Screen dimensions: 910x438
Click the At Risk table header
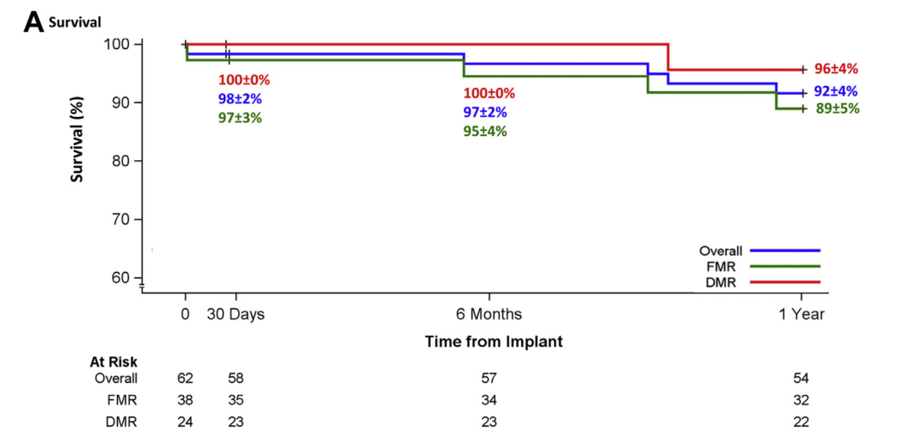(114, 362)
